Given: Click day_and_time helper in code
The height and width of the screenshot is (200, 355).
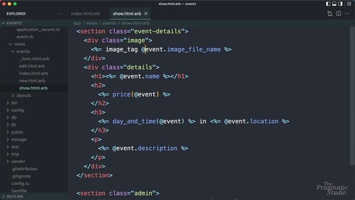Looking at the screenshot, I should click(134, 121).
